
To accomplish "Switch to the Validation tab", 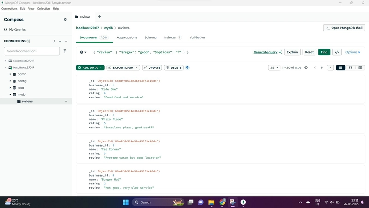I will point(197,37).
